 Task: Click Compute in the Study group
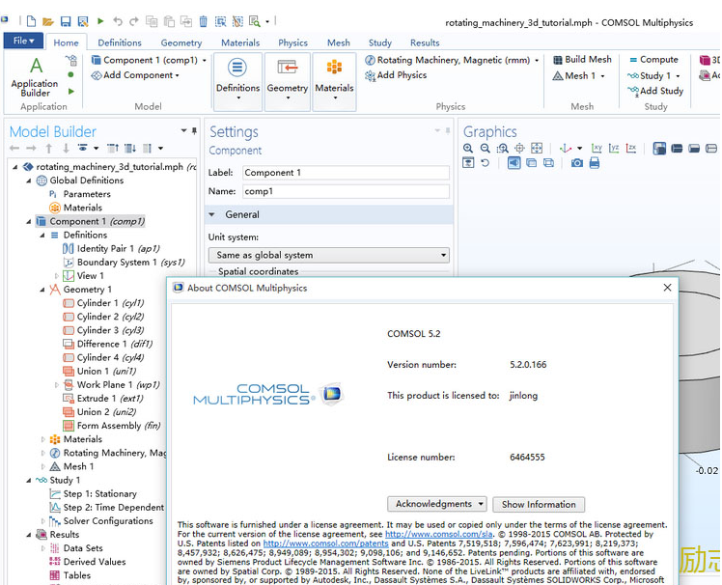point(653,60)
